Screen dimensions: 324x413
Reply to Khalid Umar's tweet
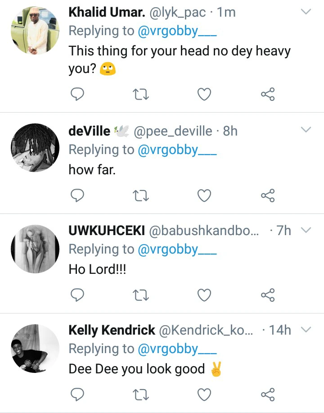coord(78,95)
